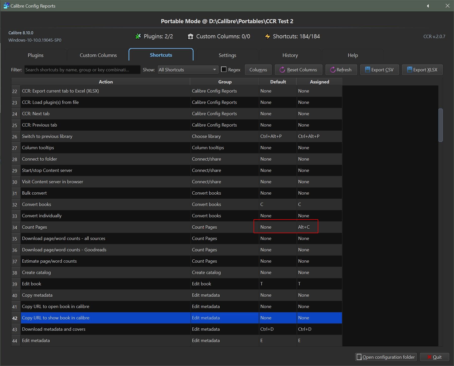The image size is (454, 366).
Task: Export the table using Export XLSX label
Action: point(425,70)
